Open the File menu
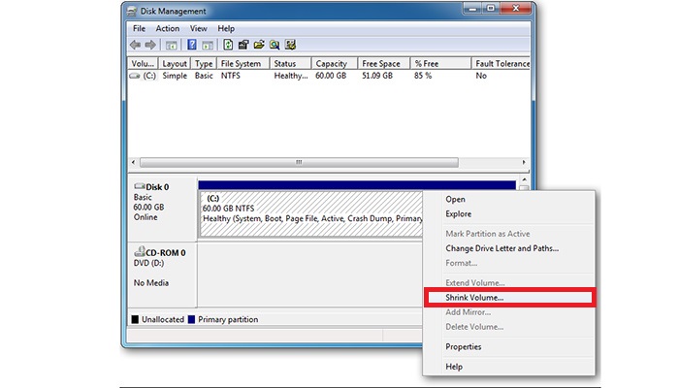The height and width of the screenshot is (388, 679). click(x=139, y=29)
